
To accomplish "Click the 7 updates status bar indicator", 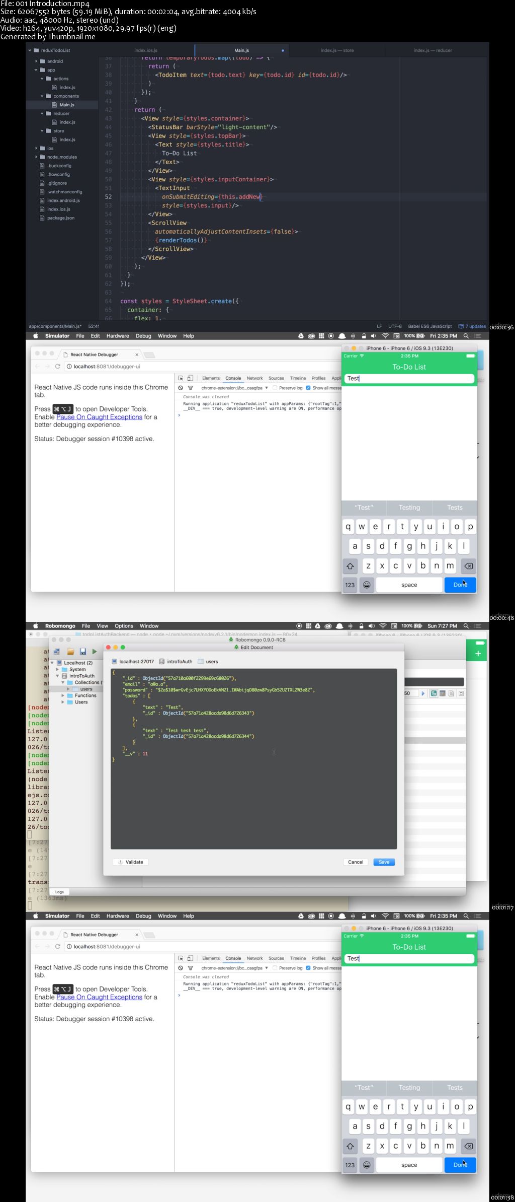I will 472,326.
